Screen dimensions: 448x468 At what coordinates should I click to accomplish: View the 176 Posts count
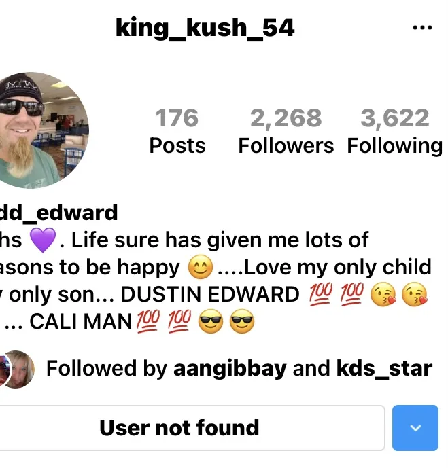click(177, 131)
